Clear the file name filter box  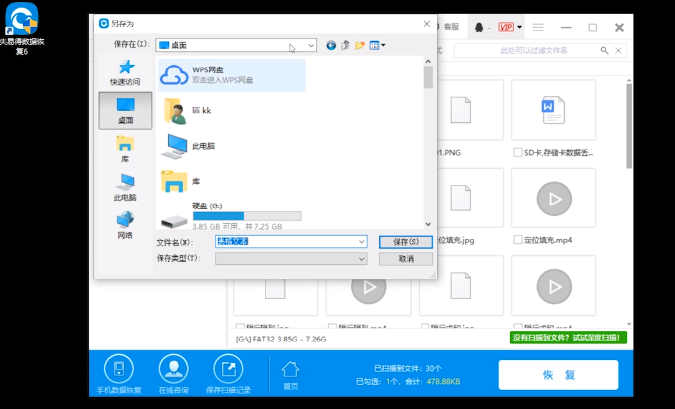[618, 51]
